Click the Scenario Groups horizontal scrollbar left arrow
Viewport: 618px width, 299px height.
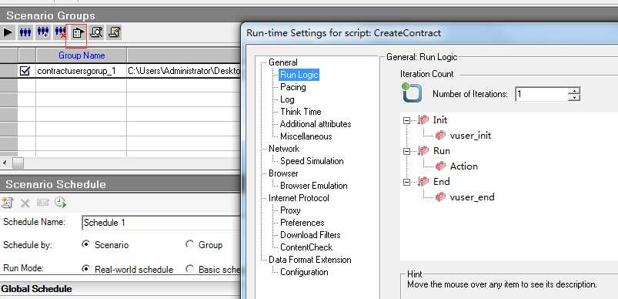pyautogui.click(x=5, y=163)
